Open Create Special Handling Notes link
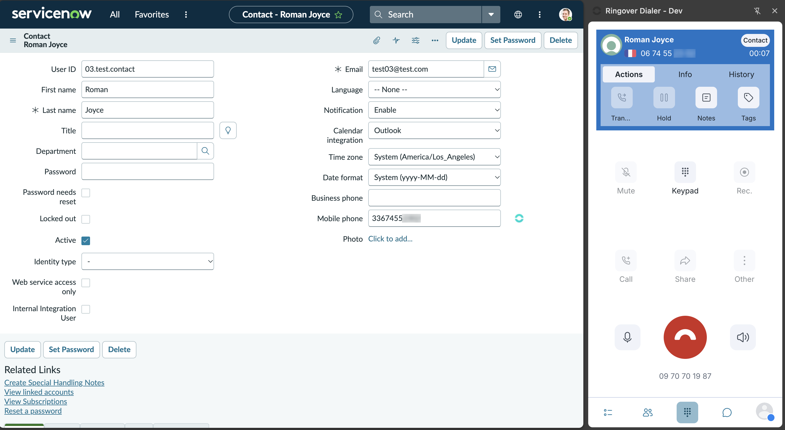 pos(54,383)
